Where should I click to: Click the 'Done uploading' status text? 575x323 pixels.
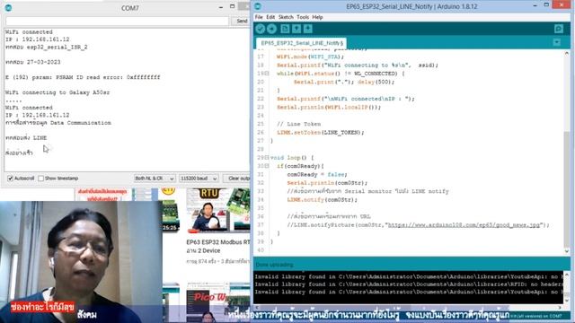click(x=274, y=265)
